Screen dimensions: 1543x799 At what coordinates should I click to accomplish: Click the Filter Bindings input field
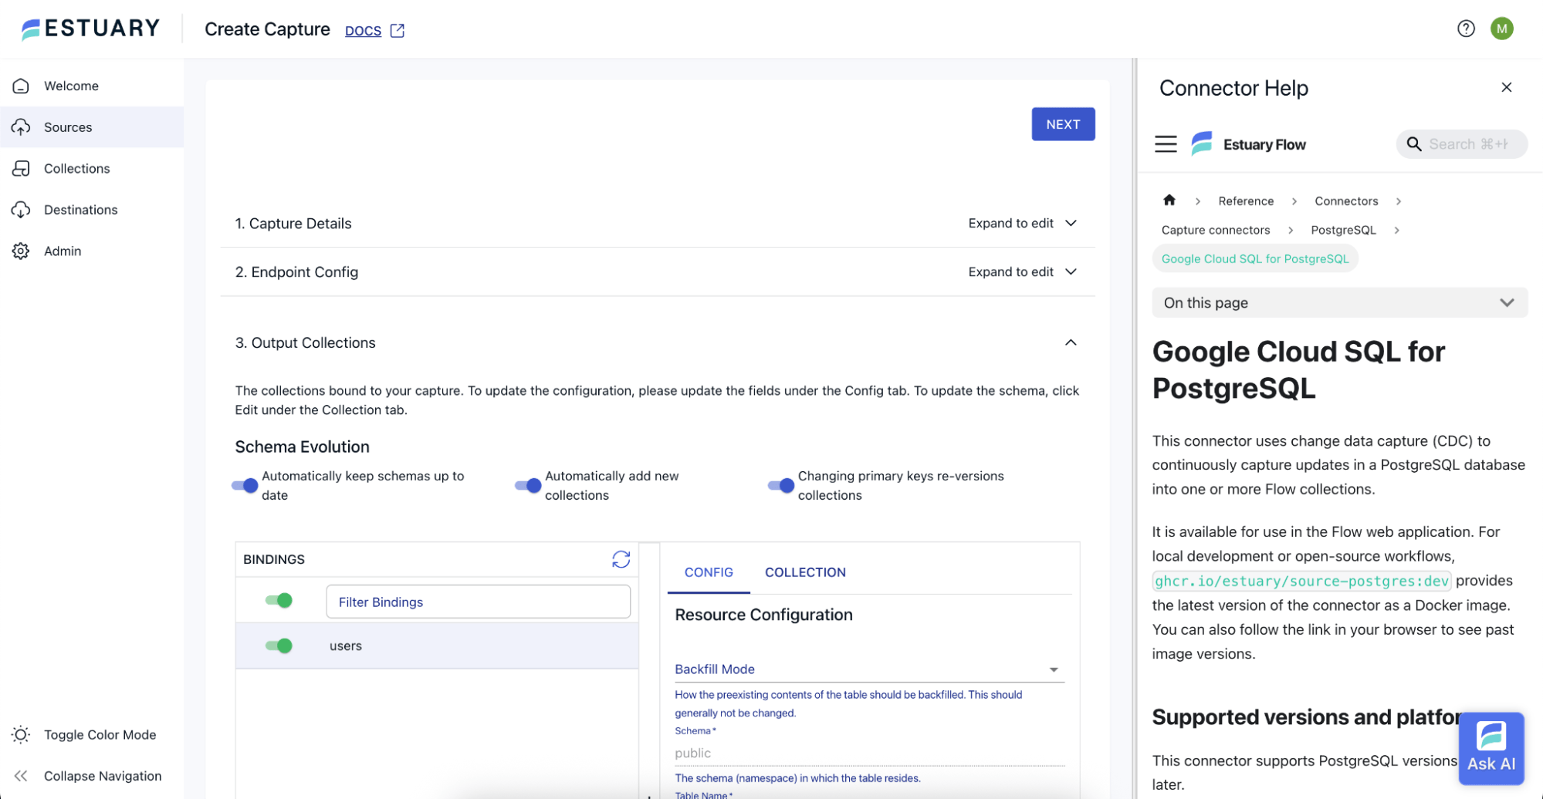coord(478,602)
